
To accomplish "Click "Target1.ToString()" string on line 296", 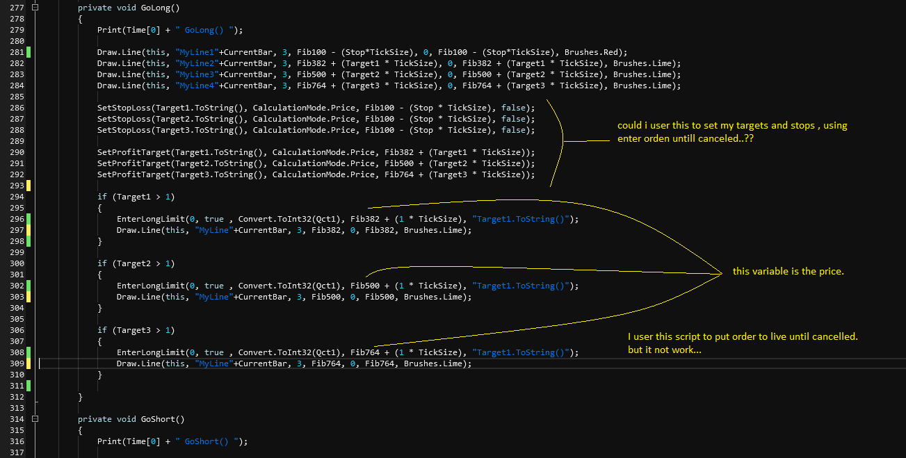I will point(521,219).
